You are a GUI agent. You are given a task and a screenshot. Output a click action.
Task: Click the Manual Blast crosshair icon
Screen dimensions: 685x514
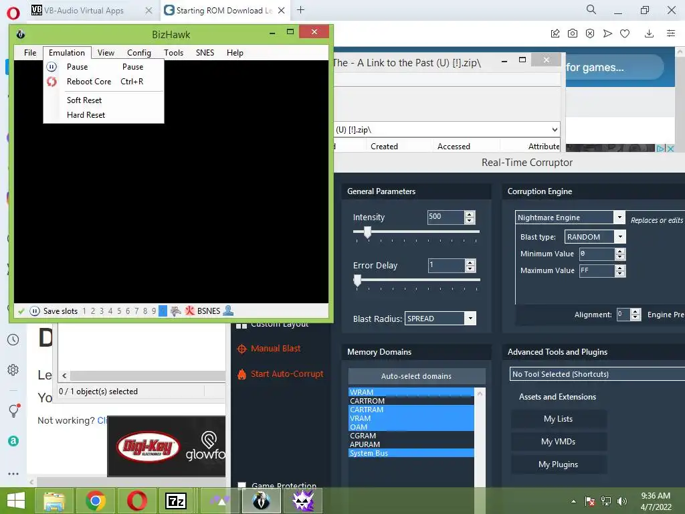[241, 349]
